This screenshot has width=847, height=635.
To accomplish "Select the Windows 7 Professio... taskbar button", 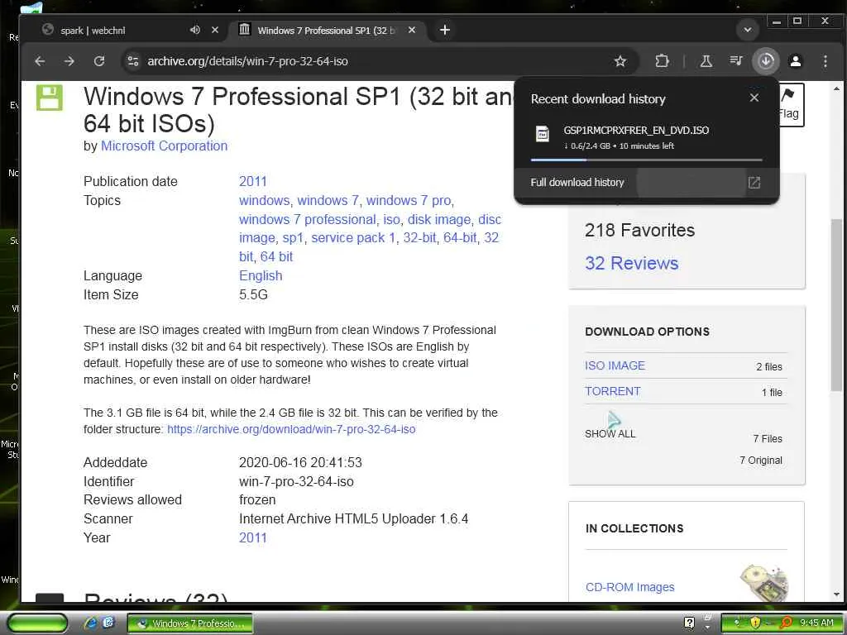I will tap(189, 623).
